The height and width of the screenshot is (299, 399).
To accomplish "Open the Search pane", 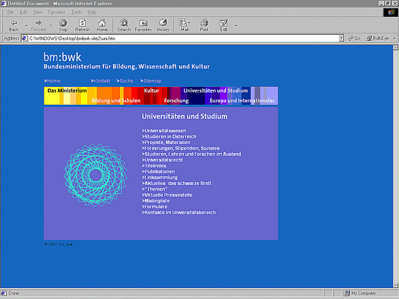I will coord(124,25).
